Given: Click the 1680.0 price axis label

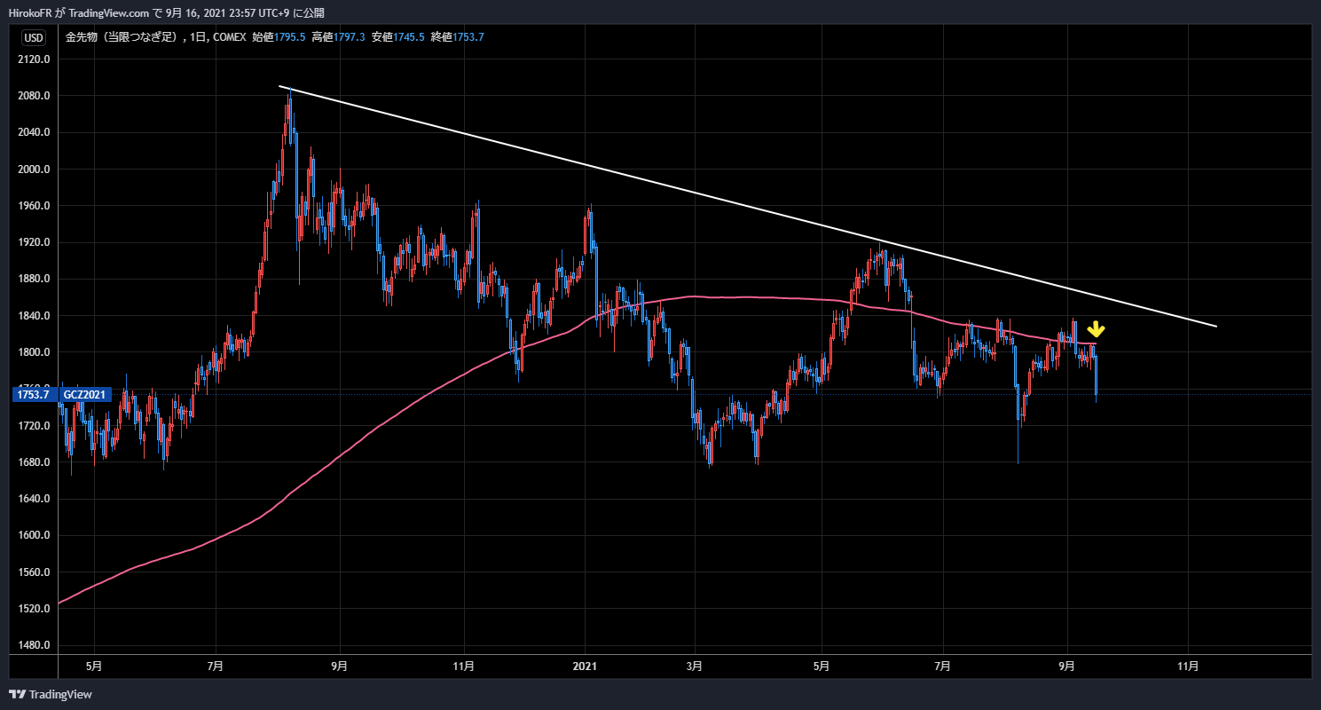Looking at the screenshot, I should click(34, 462).
